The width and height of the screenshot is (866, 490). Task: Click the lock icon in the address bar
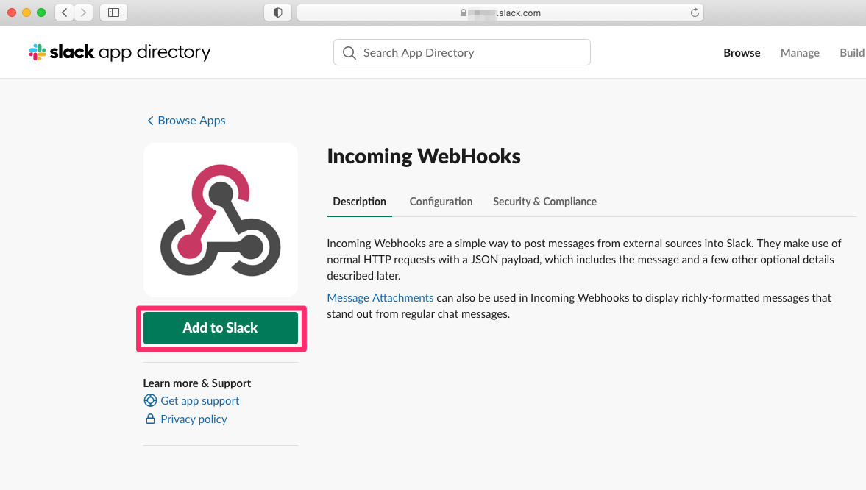click(464, 13)
